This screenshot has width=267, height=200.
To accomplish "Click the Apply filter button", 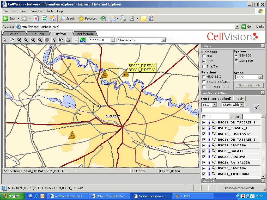I will coord(239,99).
